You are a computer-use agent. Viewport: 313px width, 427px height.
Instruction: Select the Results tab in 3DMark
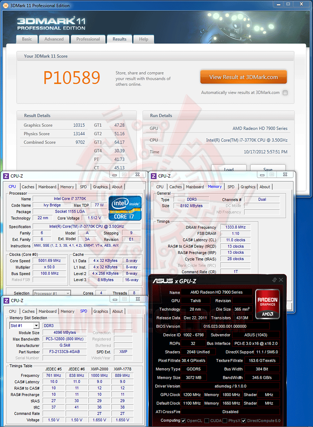point(120,39)
